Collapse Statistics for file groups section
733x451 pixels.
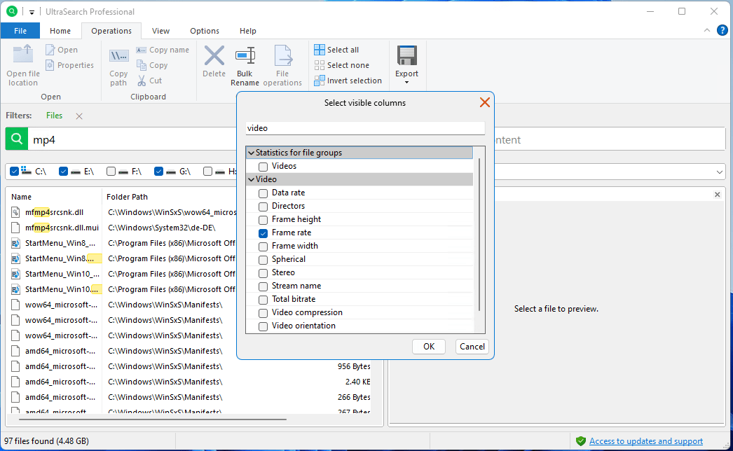251,153
